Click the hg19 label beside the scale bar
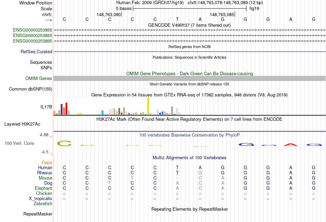The width and height of the screenshot is (326, 222). pyautogui.click(x=254, y=9)
